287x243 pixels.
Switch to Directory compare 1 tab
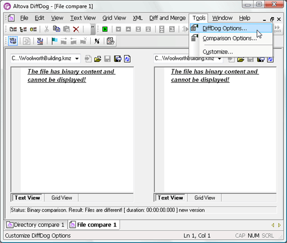coord(36,225)
